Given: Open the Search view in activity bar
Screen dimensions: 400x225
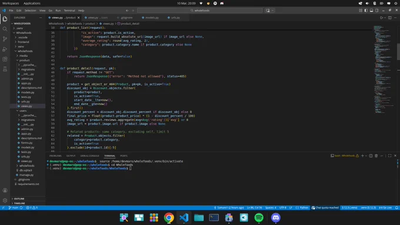Looking at the screenshot, I should click(5, 29).
